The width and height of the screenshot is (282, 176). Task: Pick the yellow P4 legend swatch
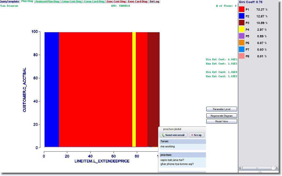[x=241, y=30]
